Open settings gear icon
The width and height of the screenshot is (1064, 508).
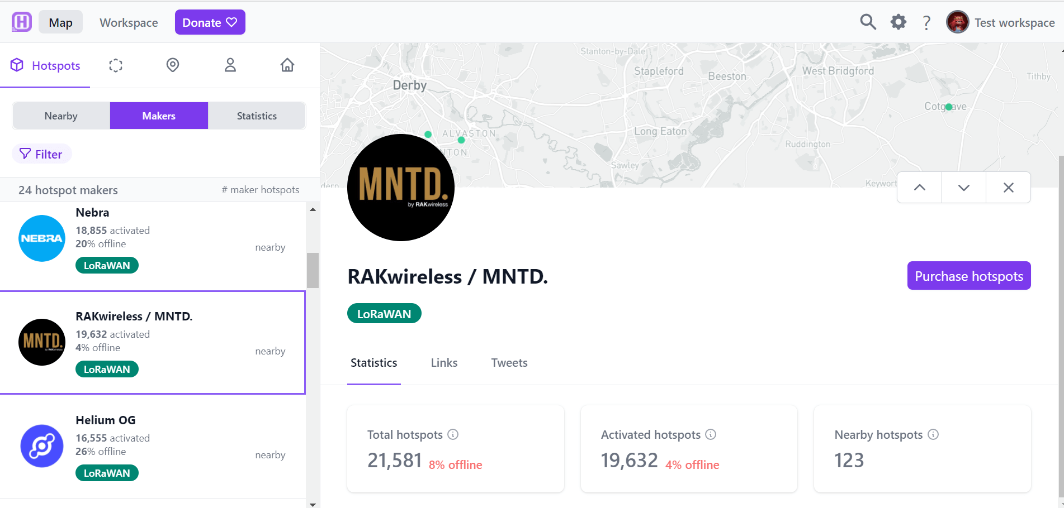899,22
